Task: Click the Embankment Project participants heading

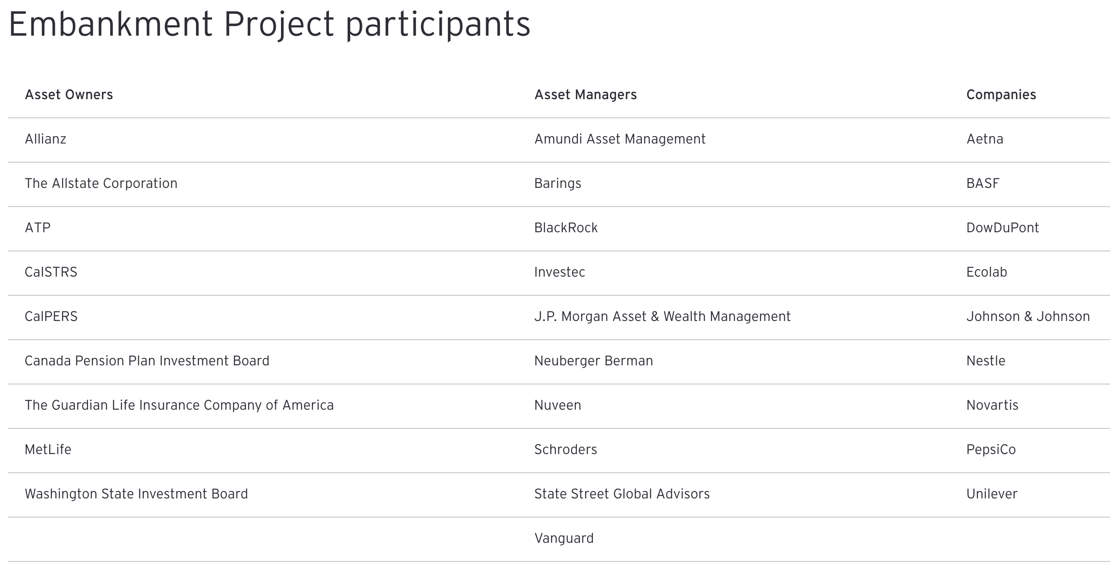Action: (269, 24)
